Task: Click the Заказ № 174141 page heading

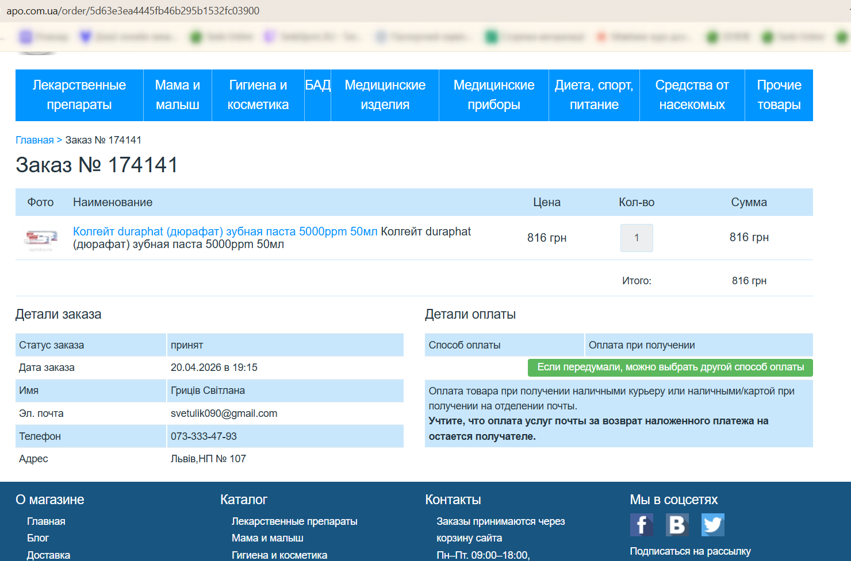Action: [97, 165]
